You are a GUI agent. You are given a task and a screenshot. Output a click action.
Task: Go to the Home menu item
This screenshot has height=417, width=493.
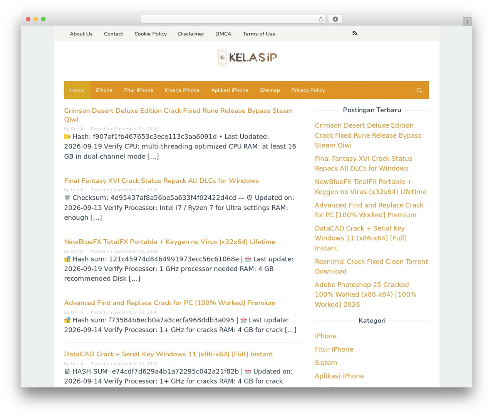click(x=77, y=90)
